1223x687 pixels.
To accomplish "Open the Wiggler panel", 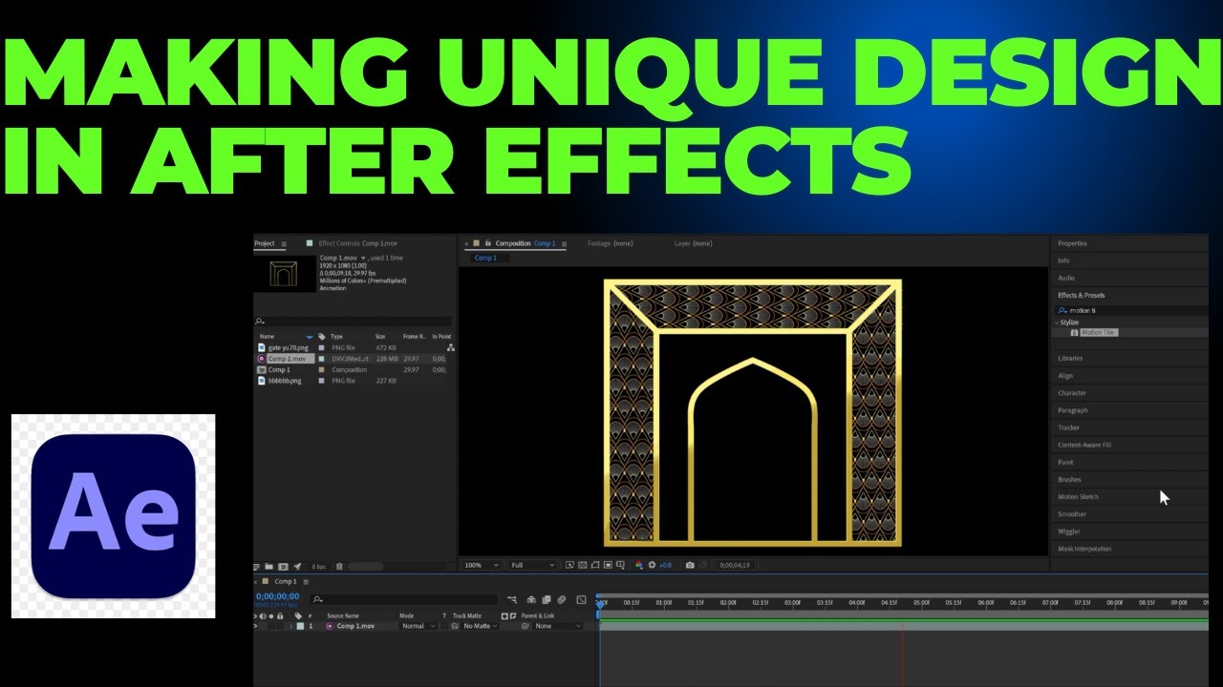I will (1069, 531).
